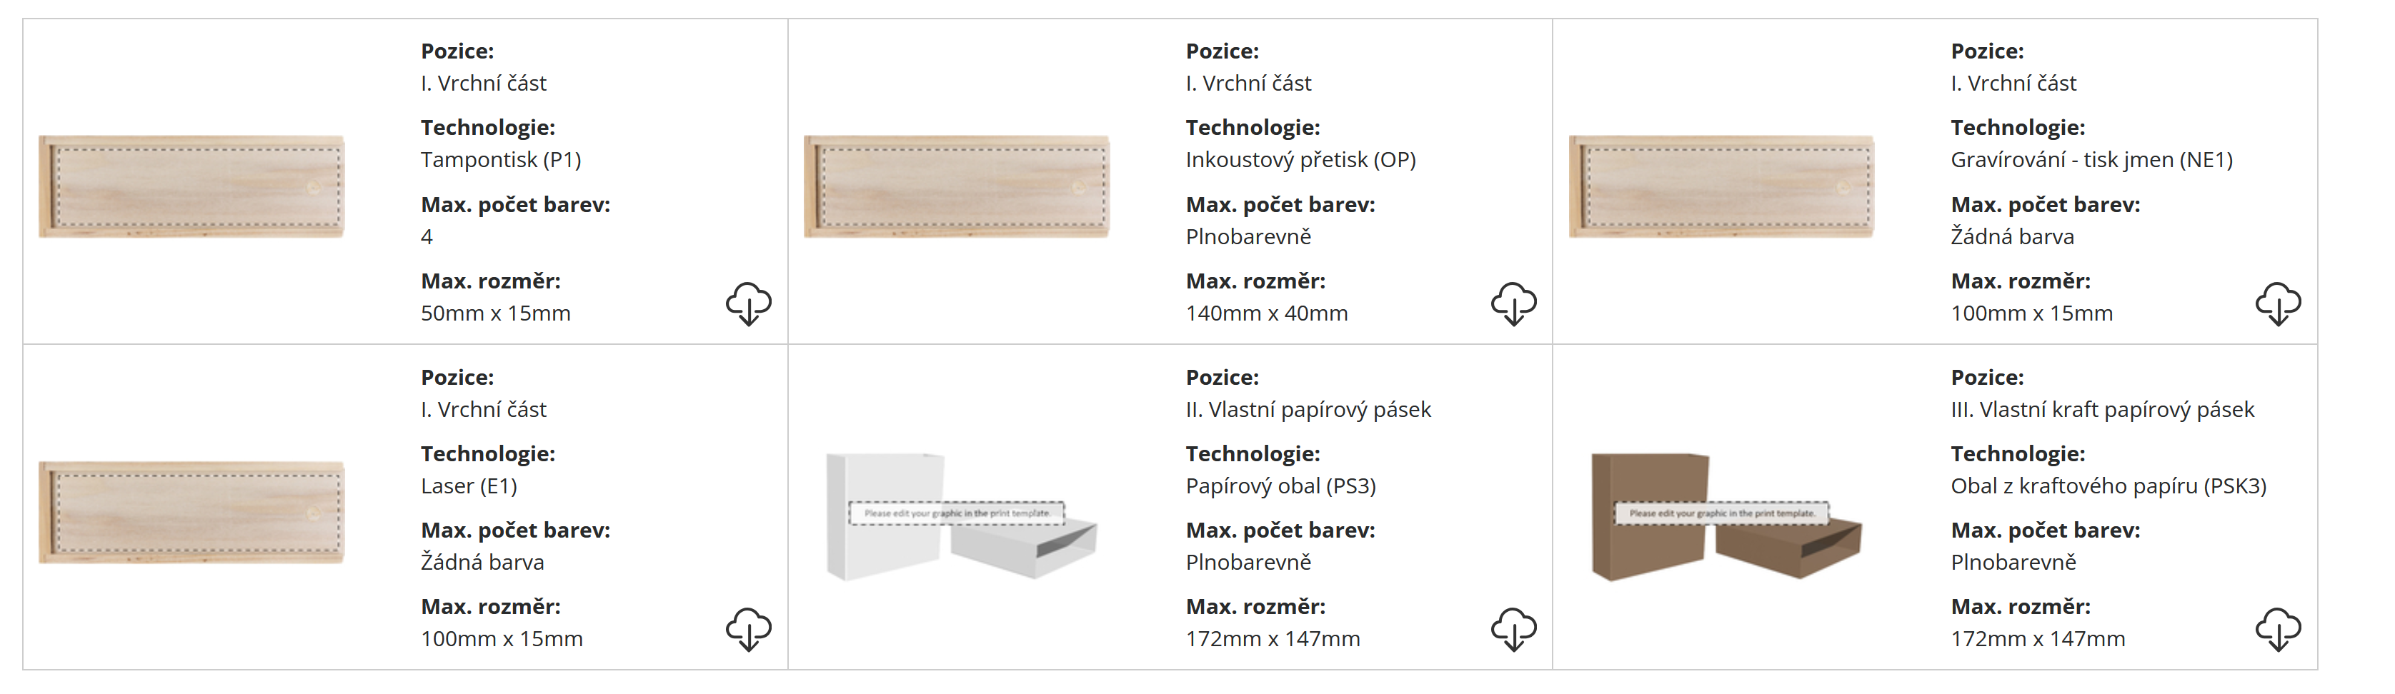Download the Laser (E1) print template
The image size is (2395, 694).
pyautogui.click(x=747, y=630)
